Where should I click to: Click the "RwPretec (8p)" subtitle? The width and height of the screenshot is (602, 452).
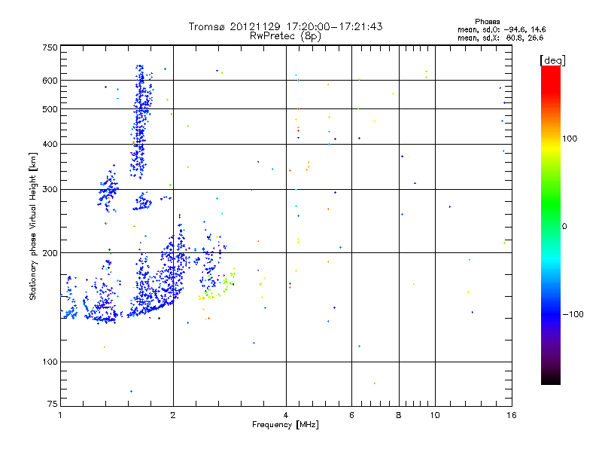285,36
